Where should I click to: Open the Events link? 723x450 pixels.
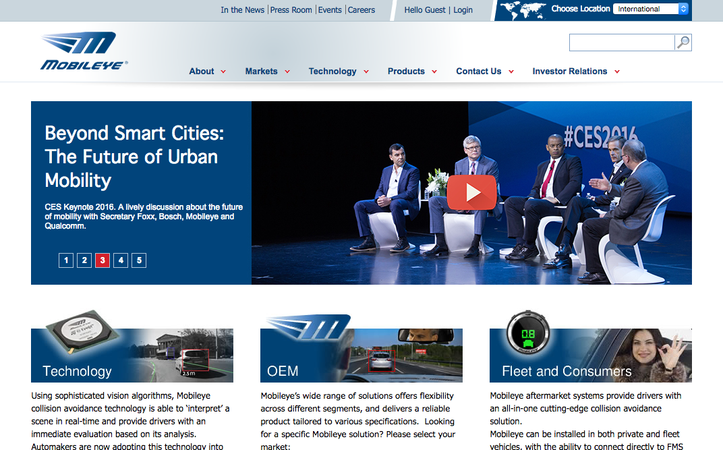[x=330, y=10]
